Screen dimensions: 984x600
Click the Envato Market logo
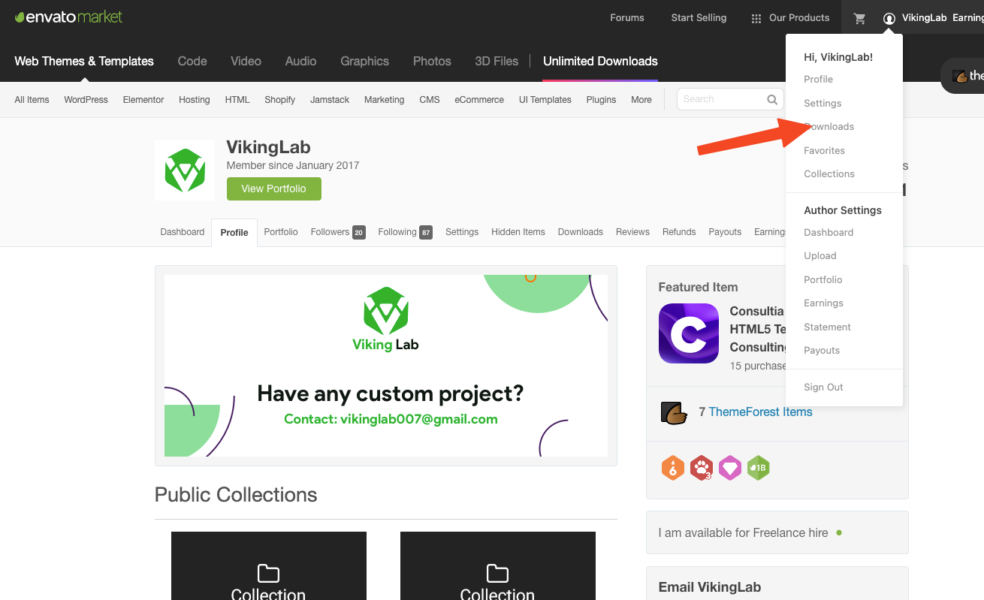tap(68, 17)
